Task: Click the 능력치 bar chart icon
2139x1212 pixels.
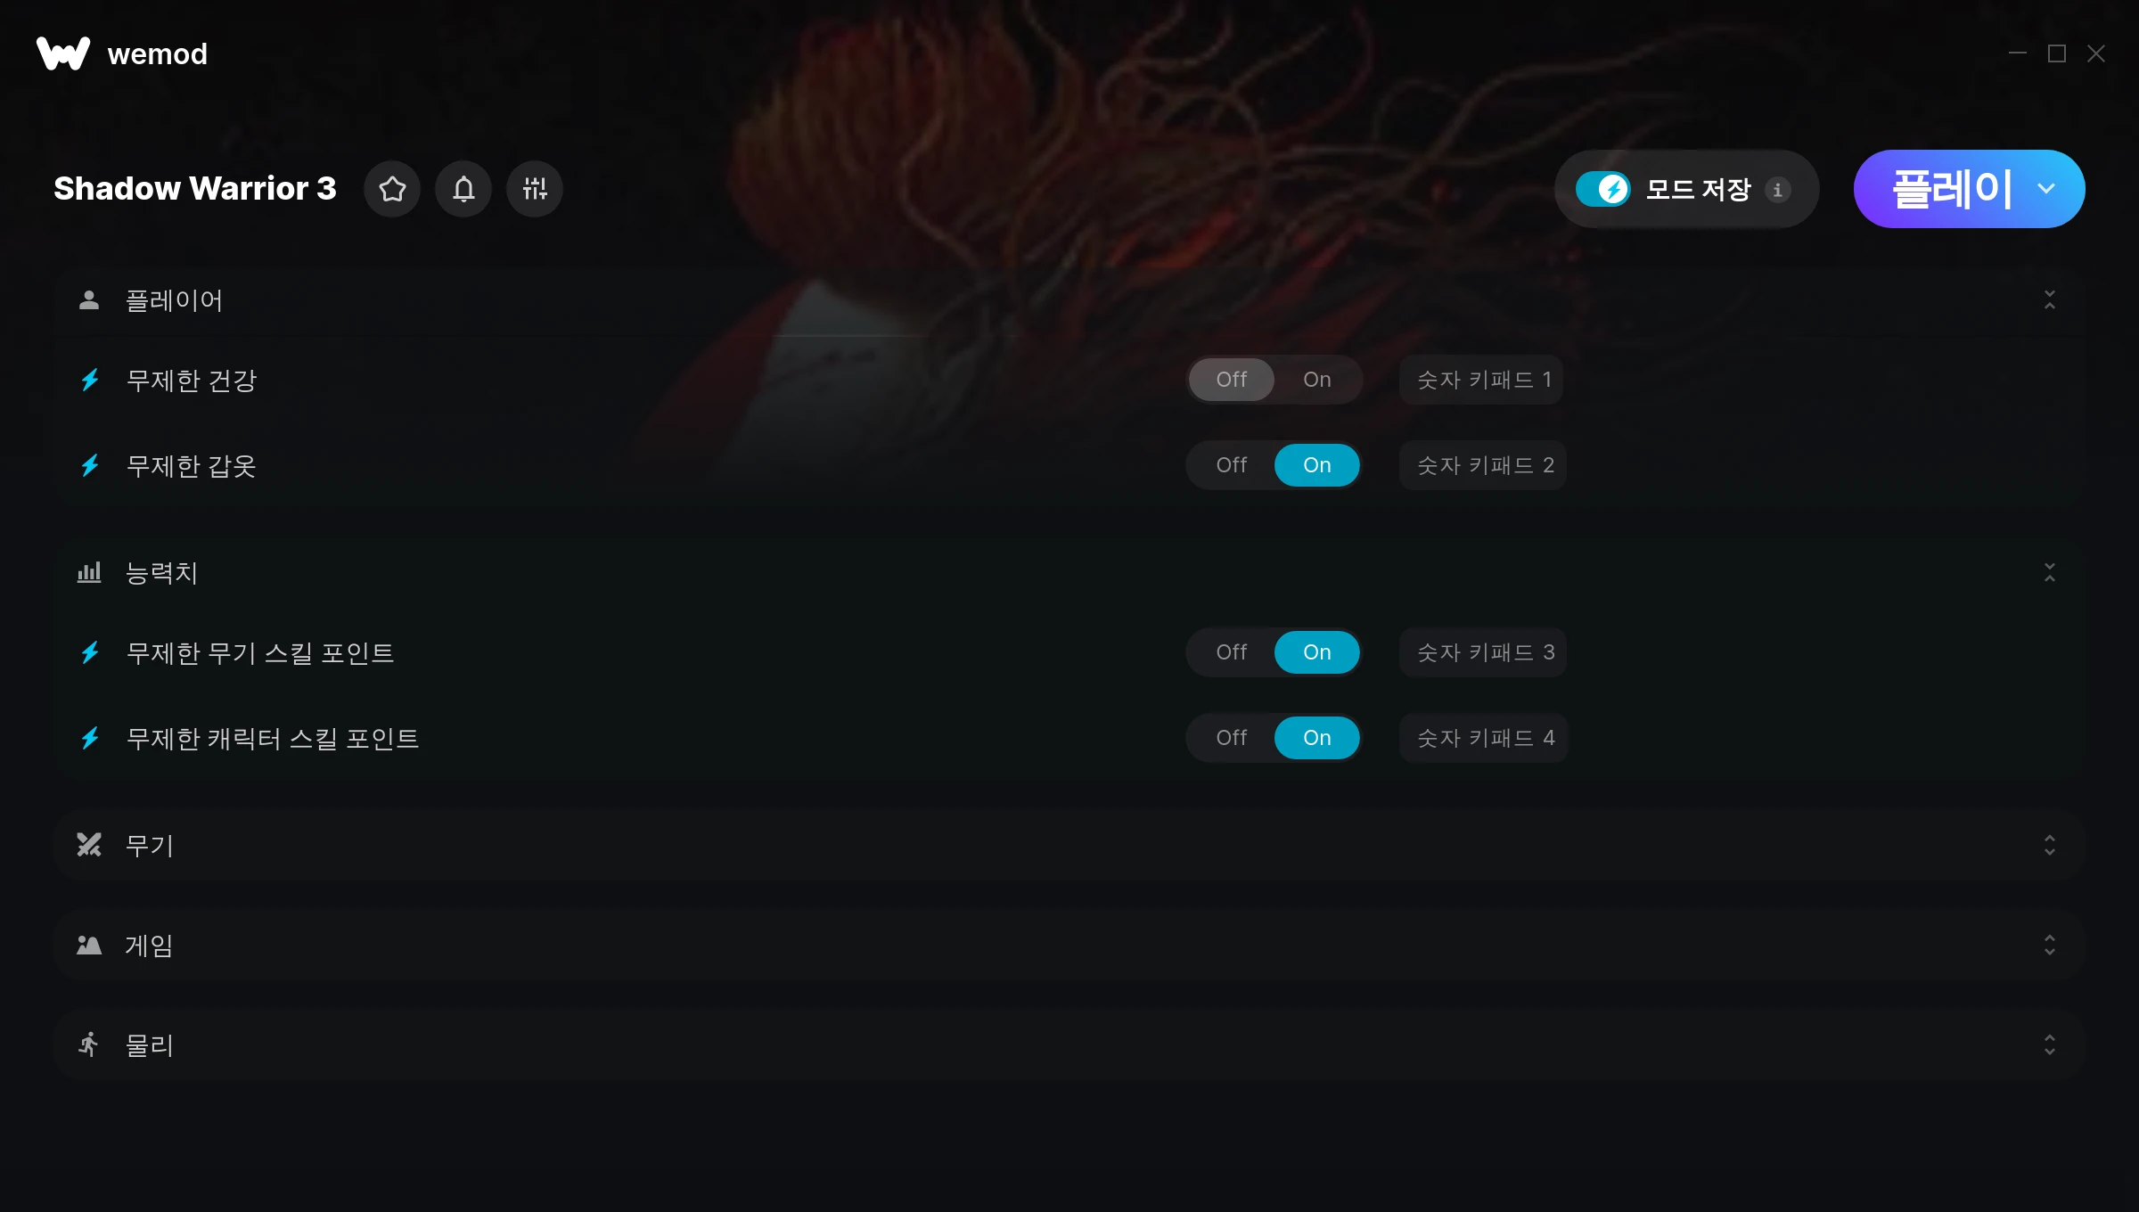Action: (x=89, y=572)
